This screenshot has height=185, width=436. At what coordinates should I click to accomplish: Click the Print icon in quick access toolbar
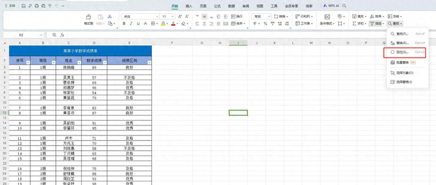36,6
